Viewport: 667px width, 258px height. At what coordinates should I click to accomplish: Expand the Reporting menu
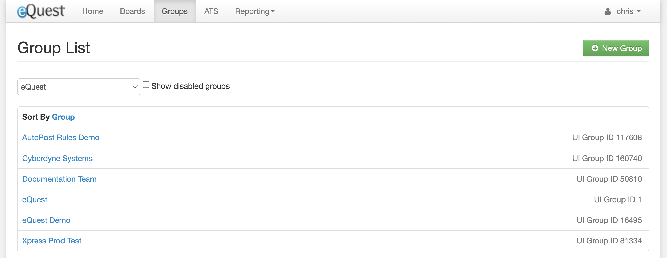click(x=254, y=11)
